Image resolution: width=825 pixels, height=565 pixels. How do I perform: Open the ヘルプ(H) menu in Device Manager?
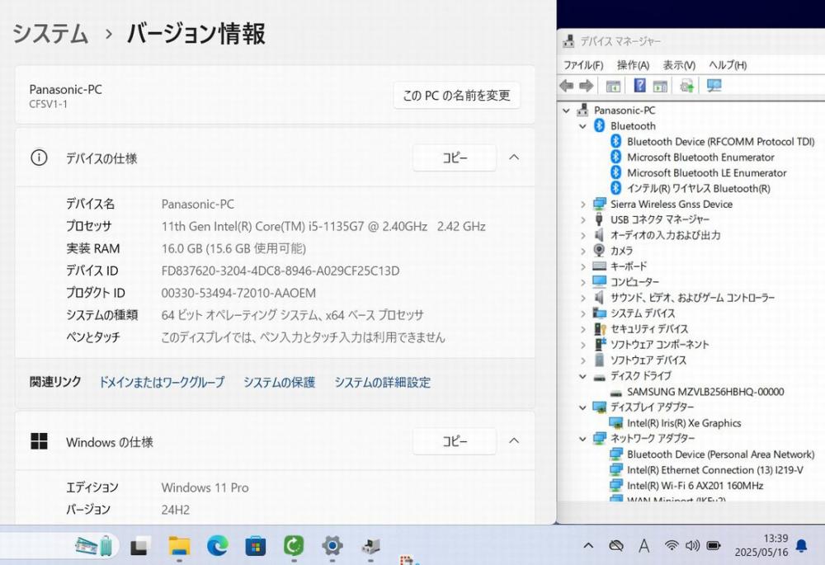click(728, 65)
